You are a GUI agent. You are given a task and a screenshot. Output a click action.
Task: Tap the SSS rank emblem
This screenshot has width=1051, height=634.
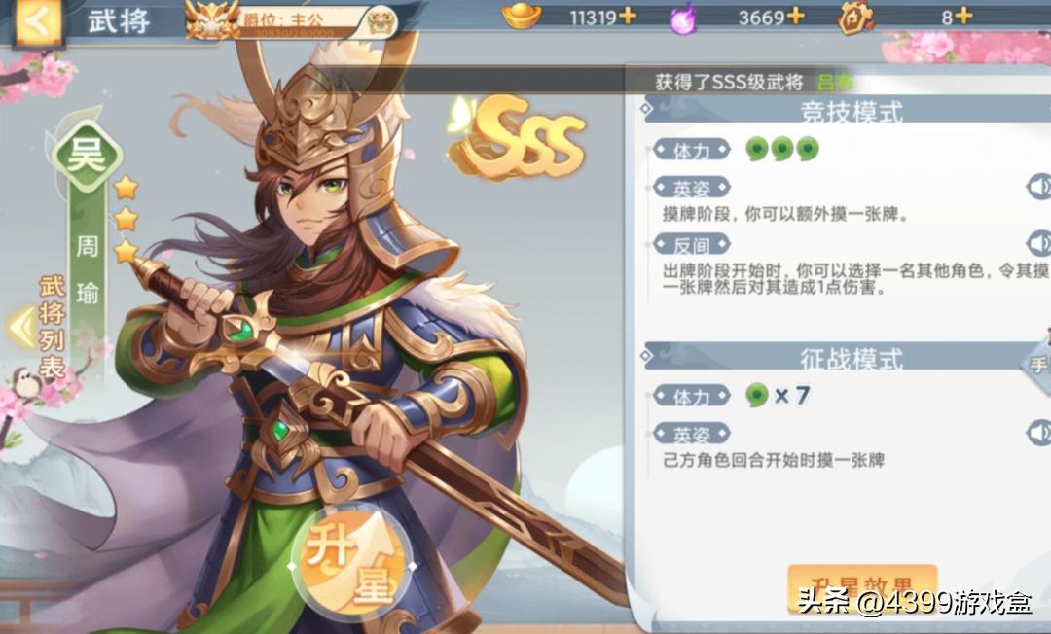pos(518,138)
